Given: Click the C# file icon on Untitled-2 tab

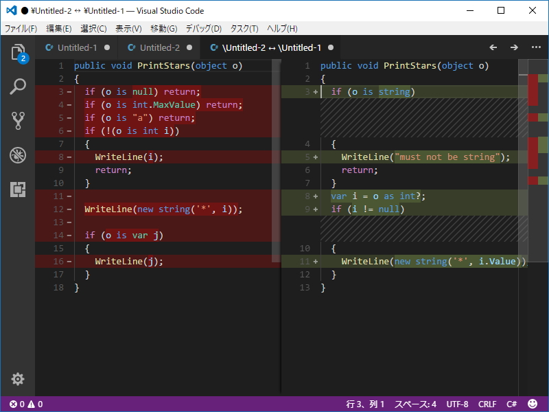Looking at the screenshot, I should pyautogui.click(x=131, y=47).
